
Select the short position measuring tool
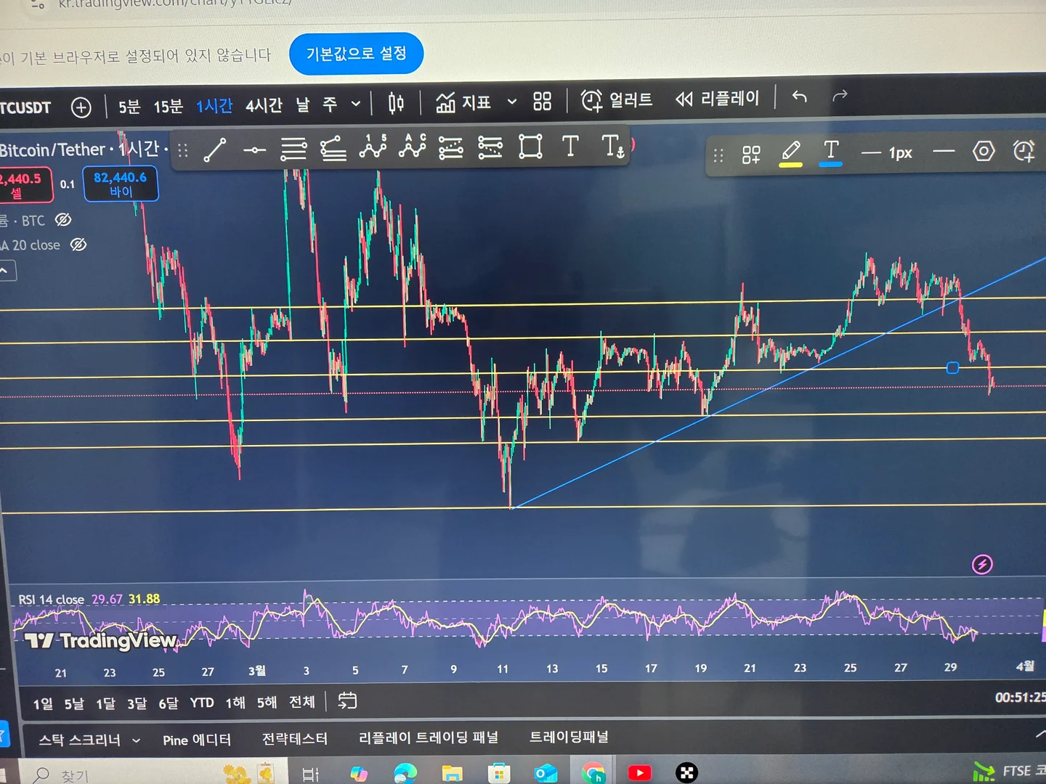490,147
